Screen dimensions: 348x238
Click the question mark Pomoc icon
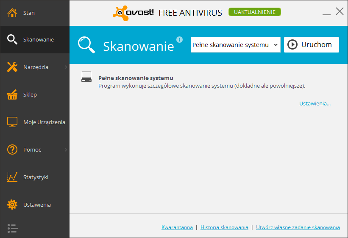point(12,149)
